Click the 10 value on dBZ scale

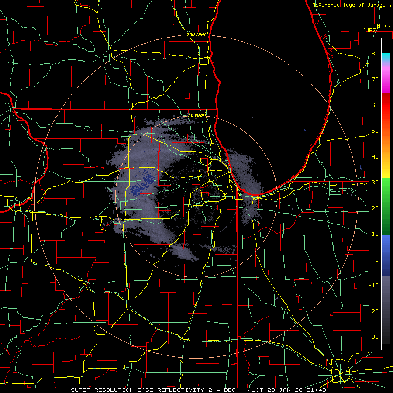pos(375,234)
